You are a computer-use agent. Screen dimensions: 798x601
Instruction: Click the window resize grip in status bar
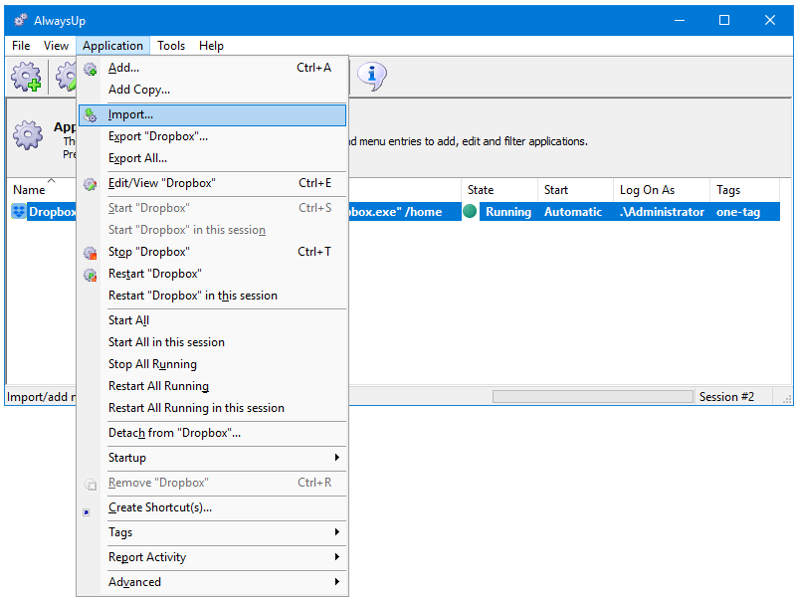[x=786, y=398]
